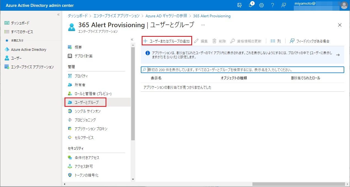Screen dimensions: 350x187
Task: Click the display name search field
Action: pos(243,70)
